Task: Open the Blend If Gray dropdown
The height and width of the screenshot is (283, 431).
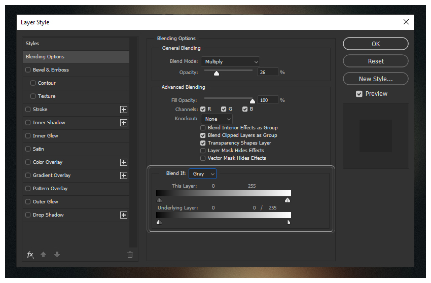Action: point(203,174)
